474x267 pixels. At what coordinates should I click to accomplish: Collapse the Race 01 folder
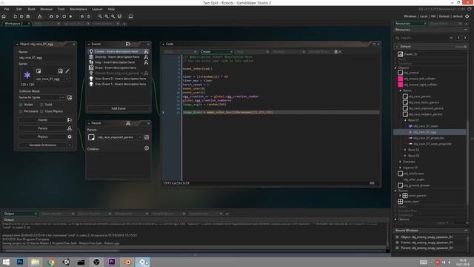point(405,120)
